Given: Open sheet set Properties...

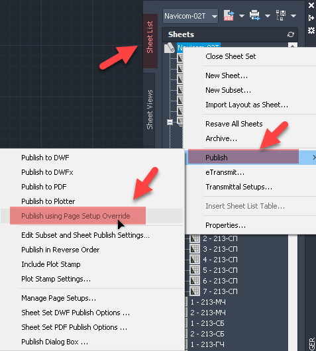Looking at the screenshot, I should pos(225,225).
